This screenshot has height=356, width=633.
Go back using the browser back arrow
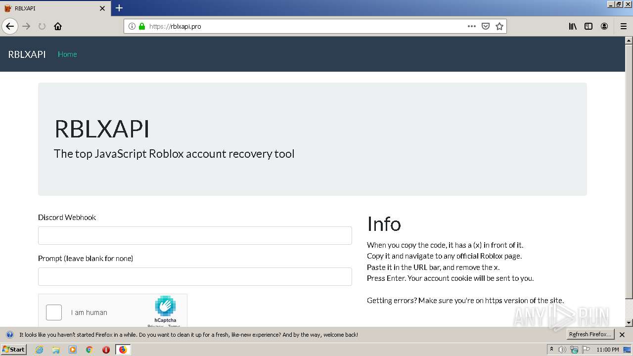click(x=10, y=26)
